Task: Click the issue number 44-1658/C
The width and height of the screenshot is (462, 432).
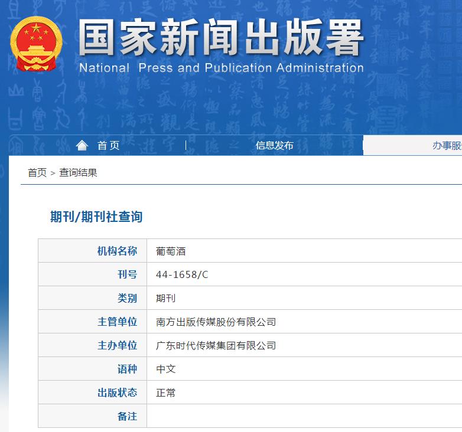Action: [182, 275]
